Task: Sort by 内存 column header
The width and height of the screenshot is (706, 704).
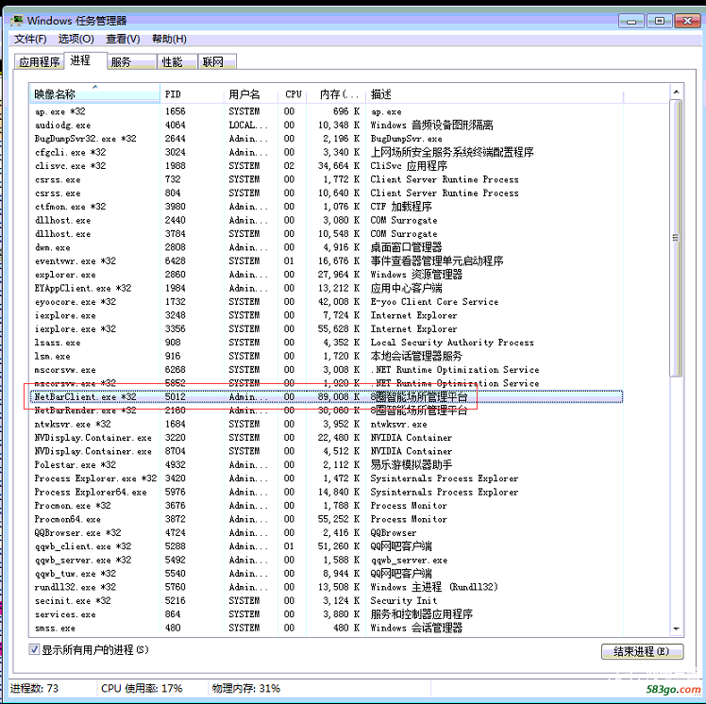Action: click(x=336, y=94)
